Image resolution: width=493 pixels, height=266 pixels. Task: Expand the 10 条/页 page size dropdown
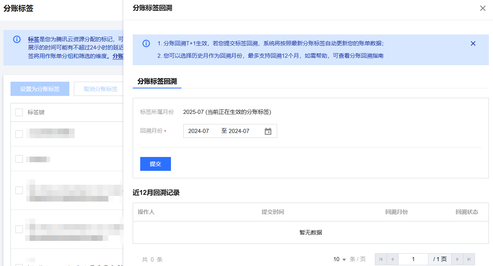click(340, 259)
